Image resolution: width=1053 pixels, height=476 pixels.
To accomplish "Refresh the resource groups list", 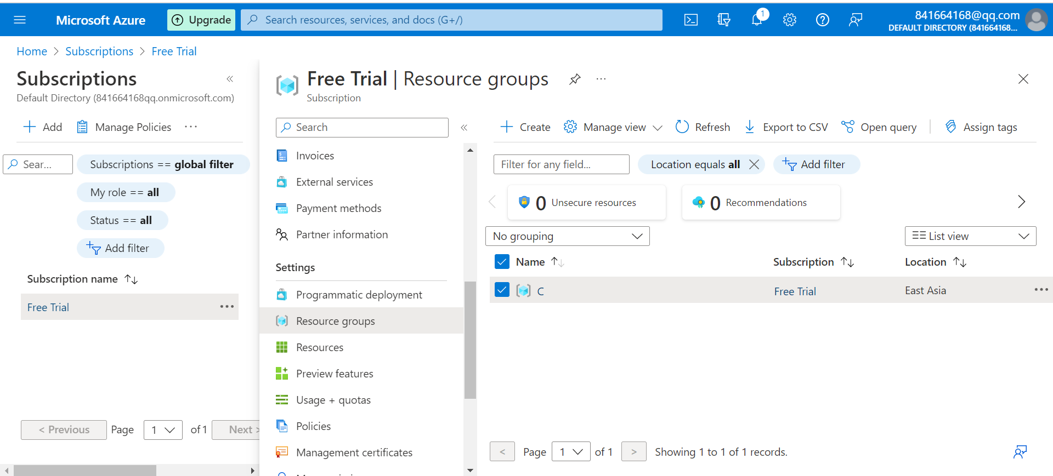I will click(x=703, y=127).
